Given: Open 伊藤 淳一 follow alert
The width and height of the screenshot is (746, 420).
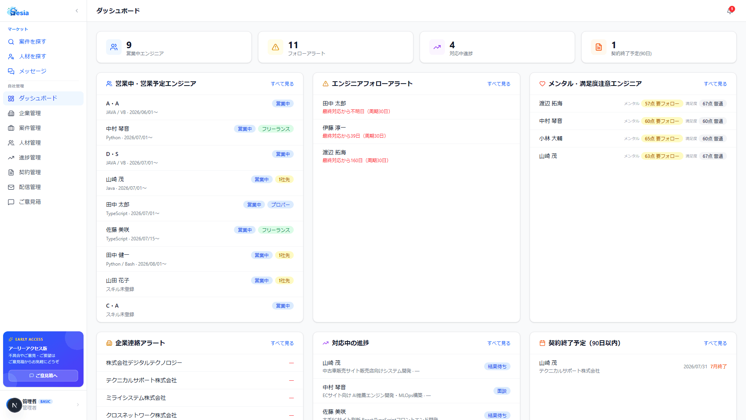Looking at the screenshot, I should (x=417, y=132).
